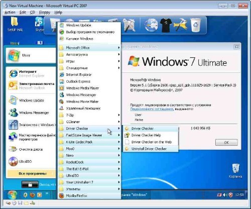Screen dimensions: 251x209
Task: Click the flag tray icon near volume
Action: click(219, 195)
